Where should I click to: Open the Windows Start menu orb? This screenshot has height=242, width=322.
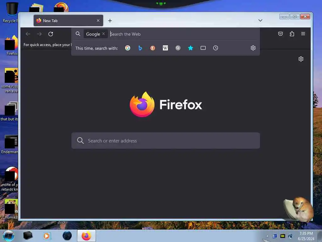[x=8, y=236]
